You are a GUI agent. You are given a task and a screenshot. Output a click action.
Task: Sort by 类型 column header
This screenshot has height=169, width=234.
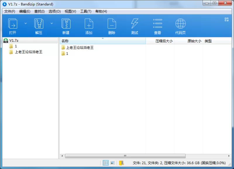coord(217,41)
